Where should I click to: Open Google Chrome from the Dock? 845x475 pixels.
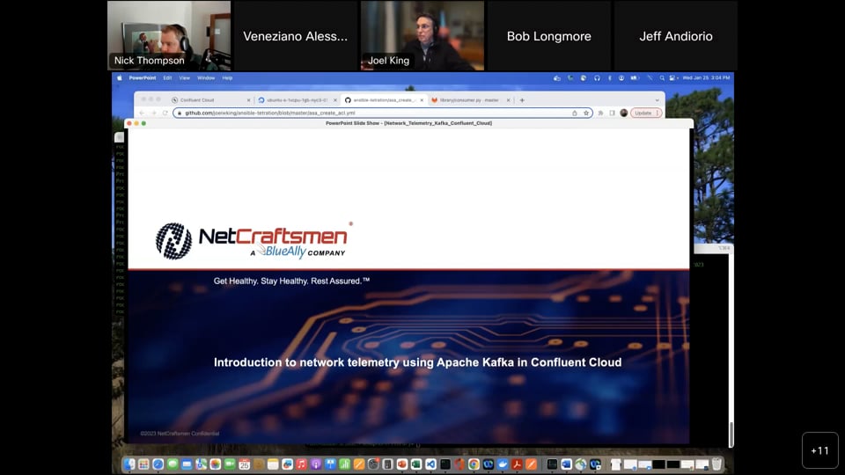click(474, 464)
